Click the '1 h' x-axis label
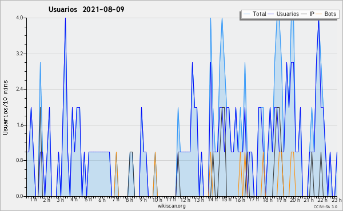 (34, 200)
